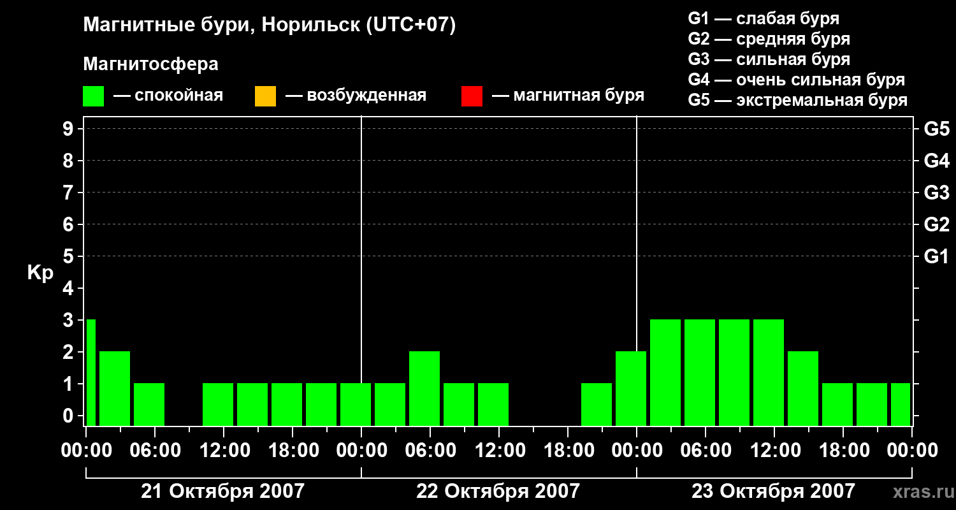This screenshot has height=510, width=956.
Task: Click the red 'магнитная буря' legend swatch
Action: click(472, 96)
